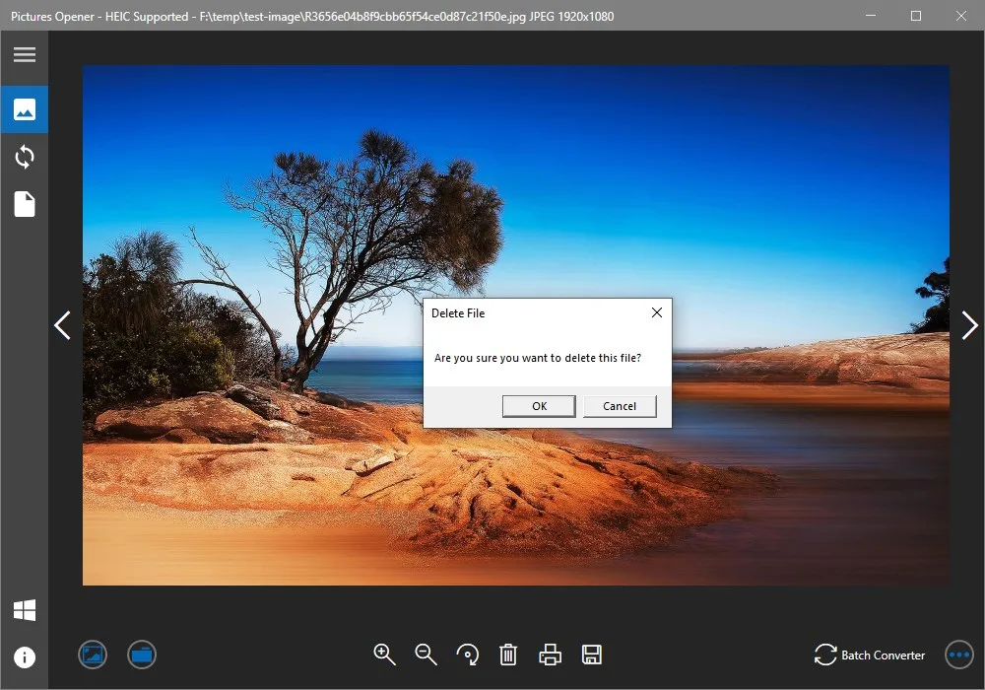Click the window title bar file path
This screenshot has height=690, width=985.
(x=362, y=17)
